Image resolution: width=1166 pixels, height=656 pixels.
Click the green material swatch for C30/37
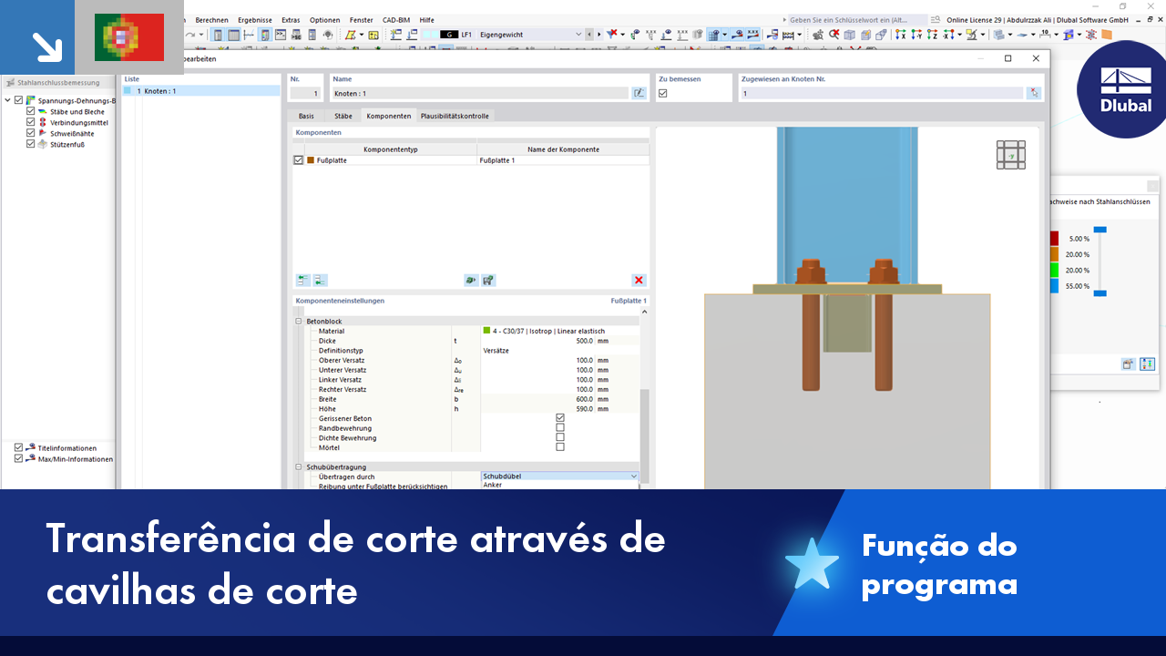tap(487, 331)
